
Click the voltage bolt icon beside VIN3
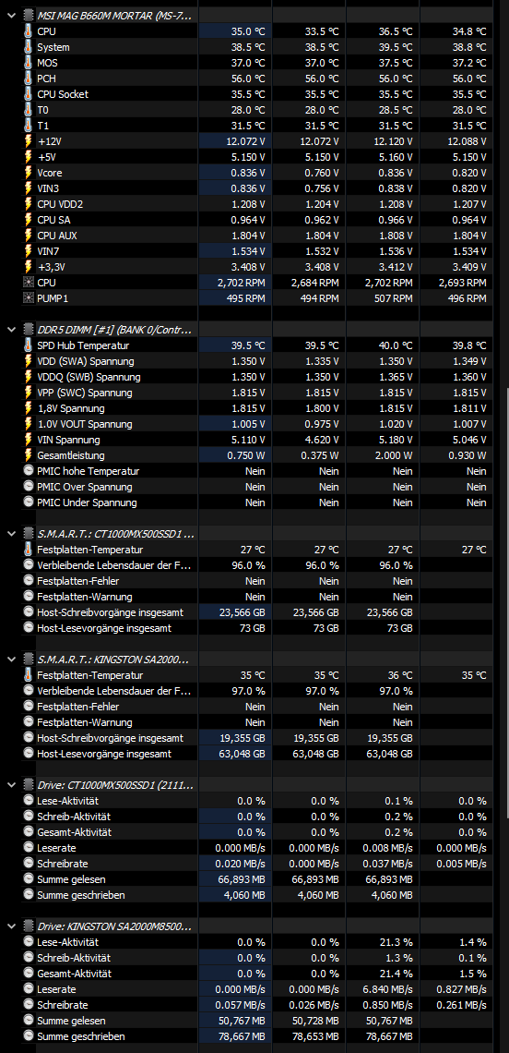29,188
